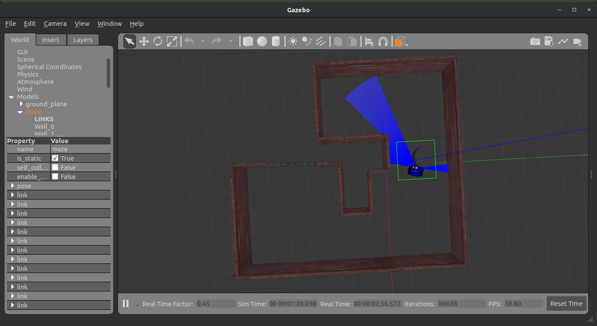
Task: Select GUI in the world tree
Action: 22,52
